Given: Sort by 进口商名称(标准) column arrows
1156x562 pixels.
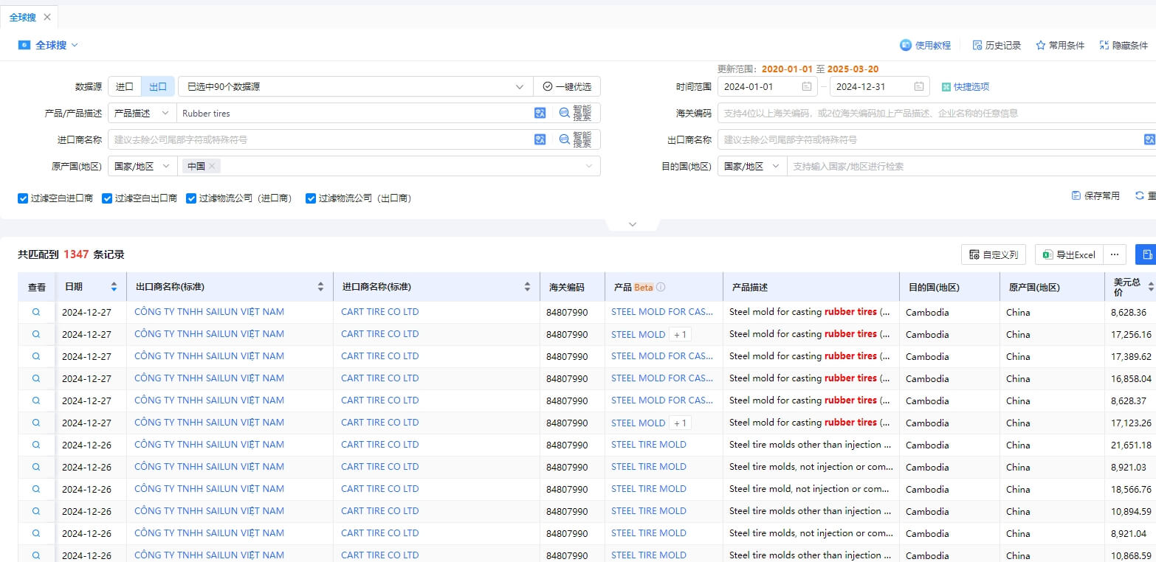Looking at the screenshot, I should (527, 287).
